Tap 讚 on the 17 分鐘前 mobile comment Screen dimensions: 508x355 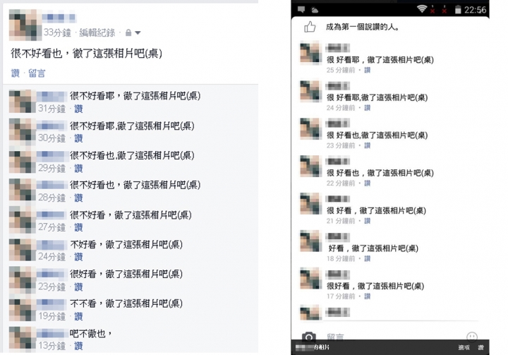click(367, 296)
